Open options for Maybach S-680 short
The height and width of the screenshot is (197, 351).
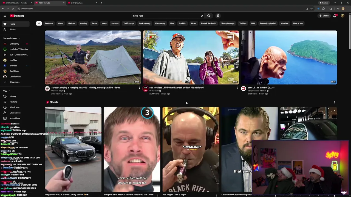point(99,195)
